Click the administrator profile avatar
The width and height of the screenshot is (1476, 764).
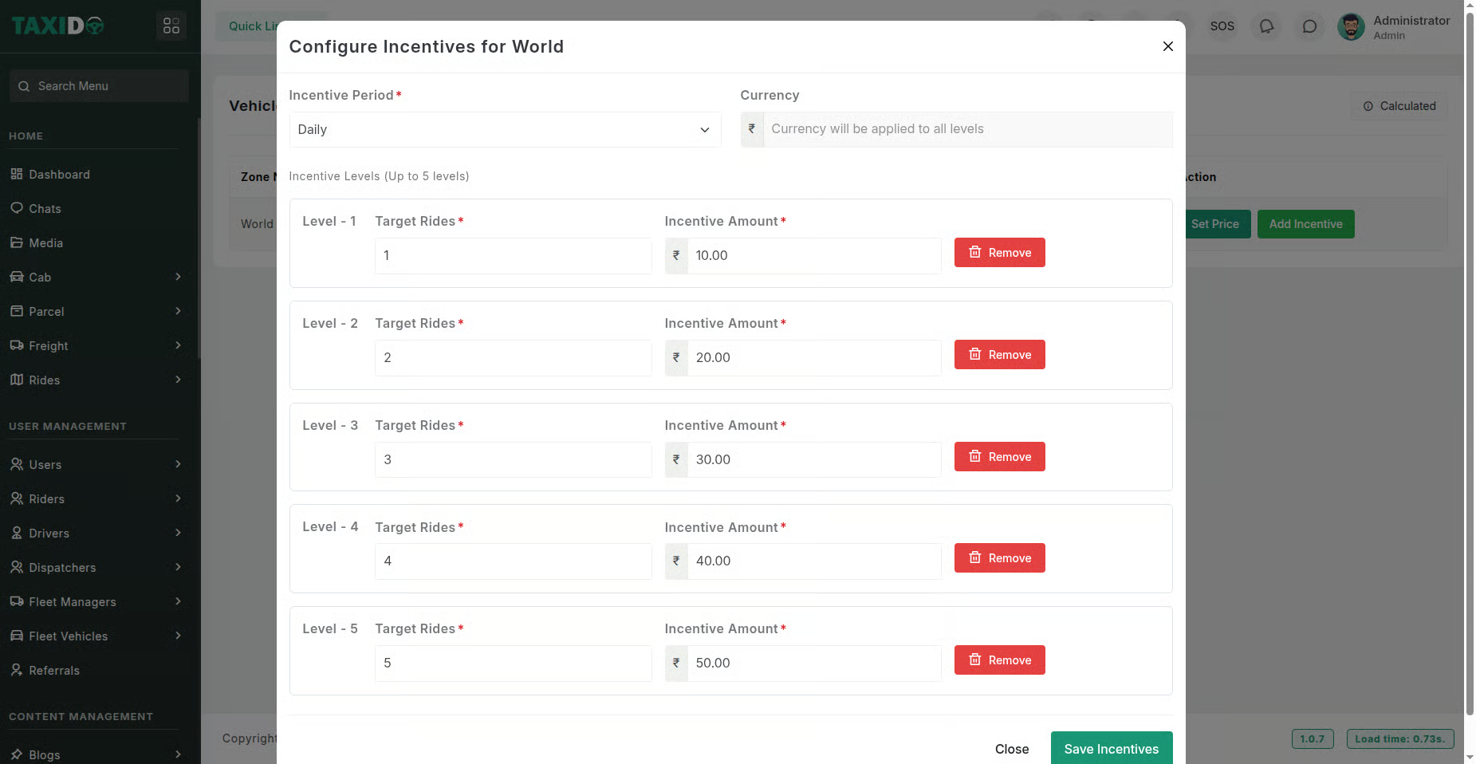pos(1351,27)
